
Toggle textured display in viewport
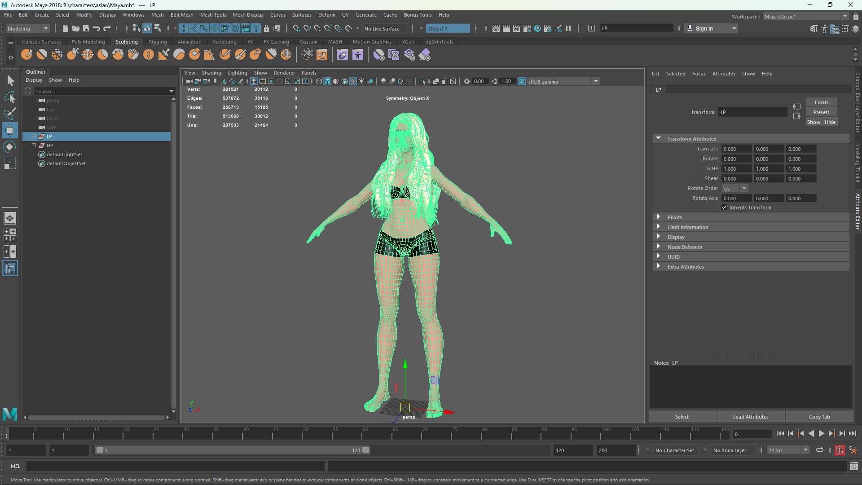pyautogui.click(x=353, y=81)
